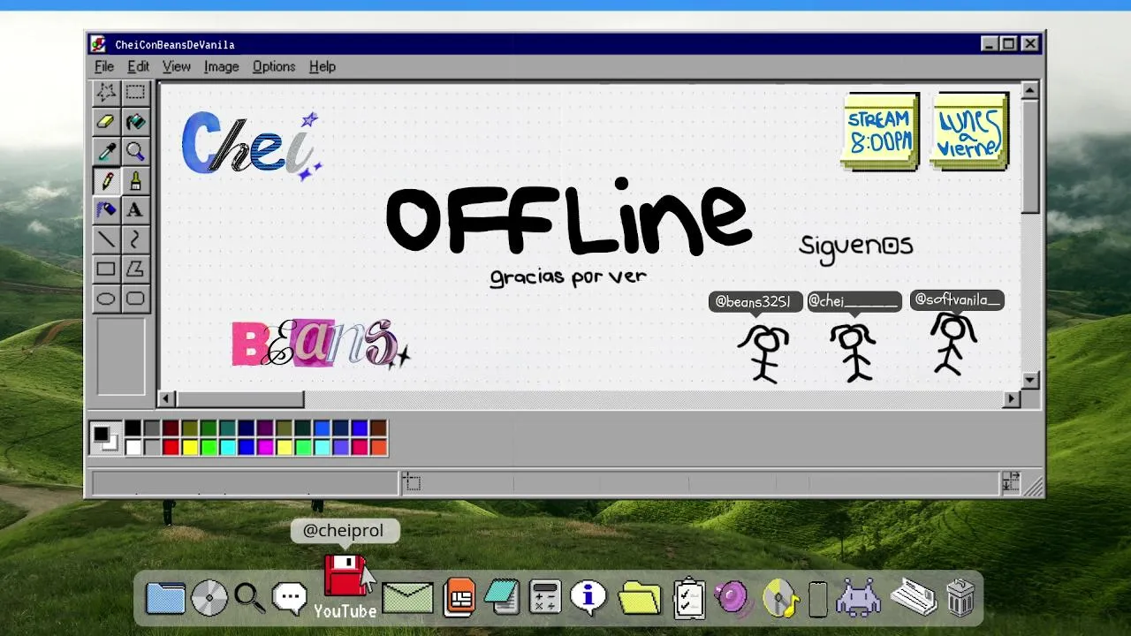Image resolution: width=1131 pixels, height=636 pixels.
Task: Select the Pick Color eyedropper tool
Action: [106, 151]
